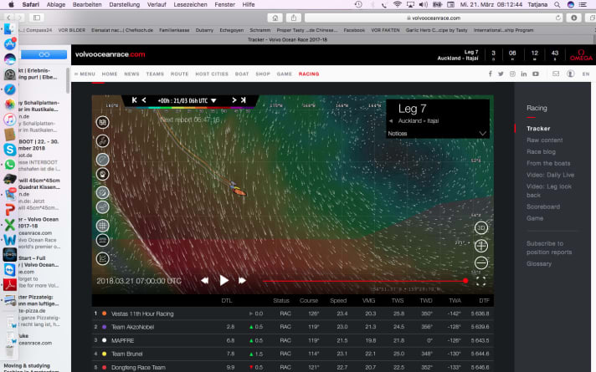This screenshot has height=372, width=596.
Task: Open the Twitter icon in site header
Action: [501, 74]
